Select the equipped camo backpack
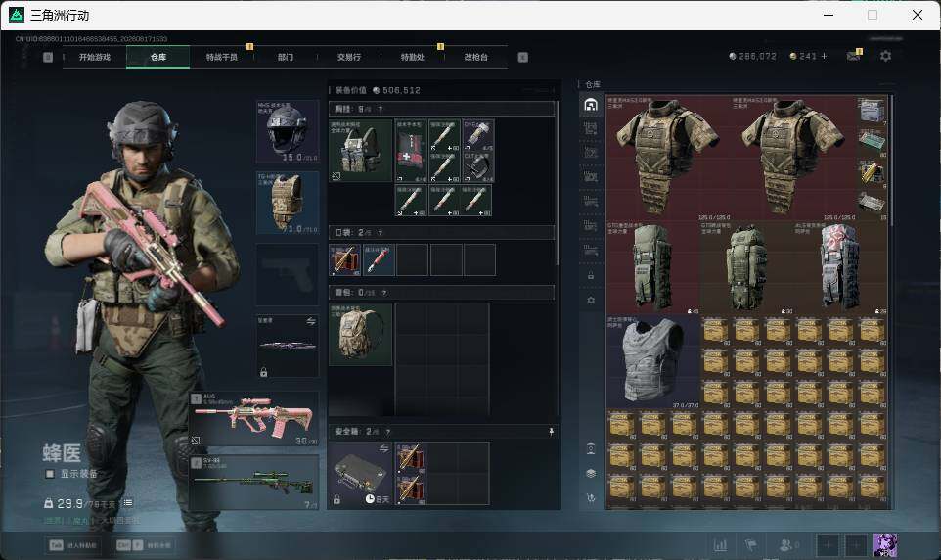Image resolution: width=941 pixels, height=560 pixels. (x=360, y=334)
